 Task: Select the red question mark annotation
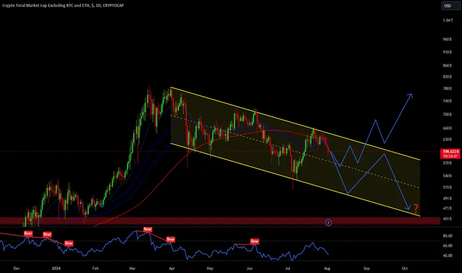tap(416, 208)
